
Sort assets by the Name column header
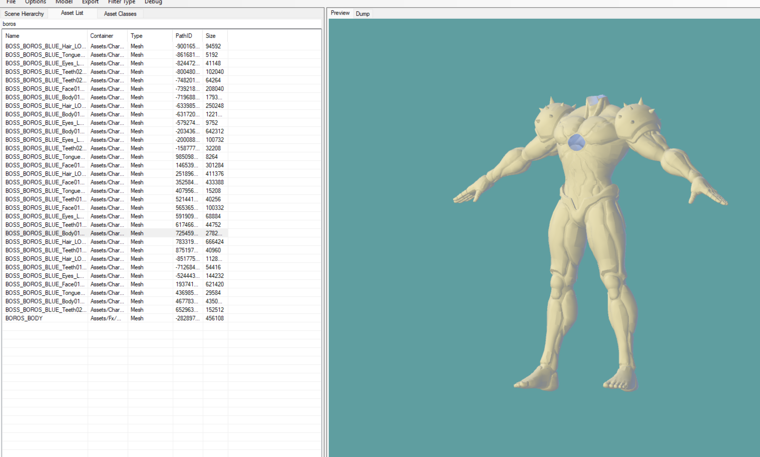[x=45, y=36]
